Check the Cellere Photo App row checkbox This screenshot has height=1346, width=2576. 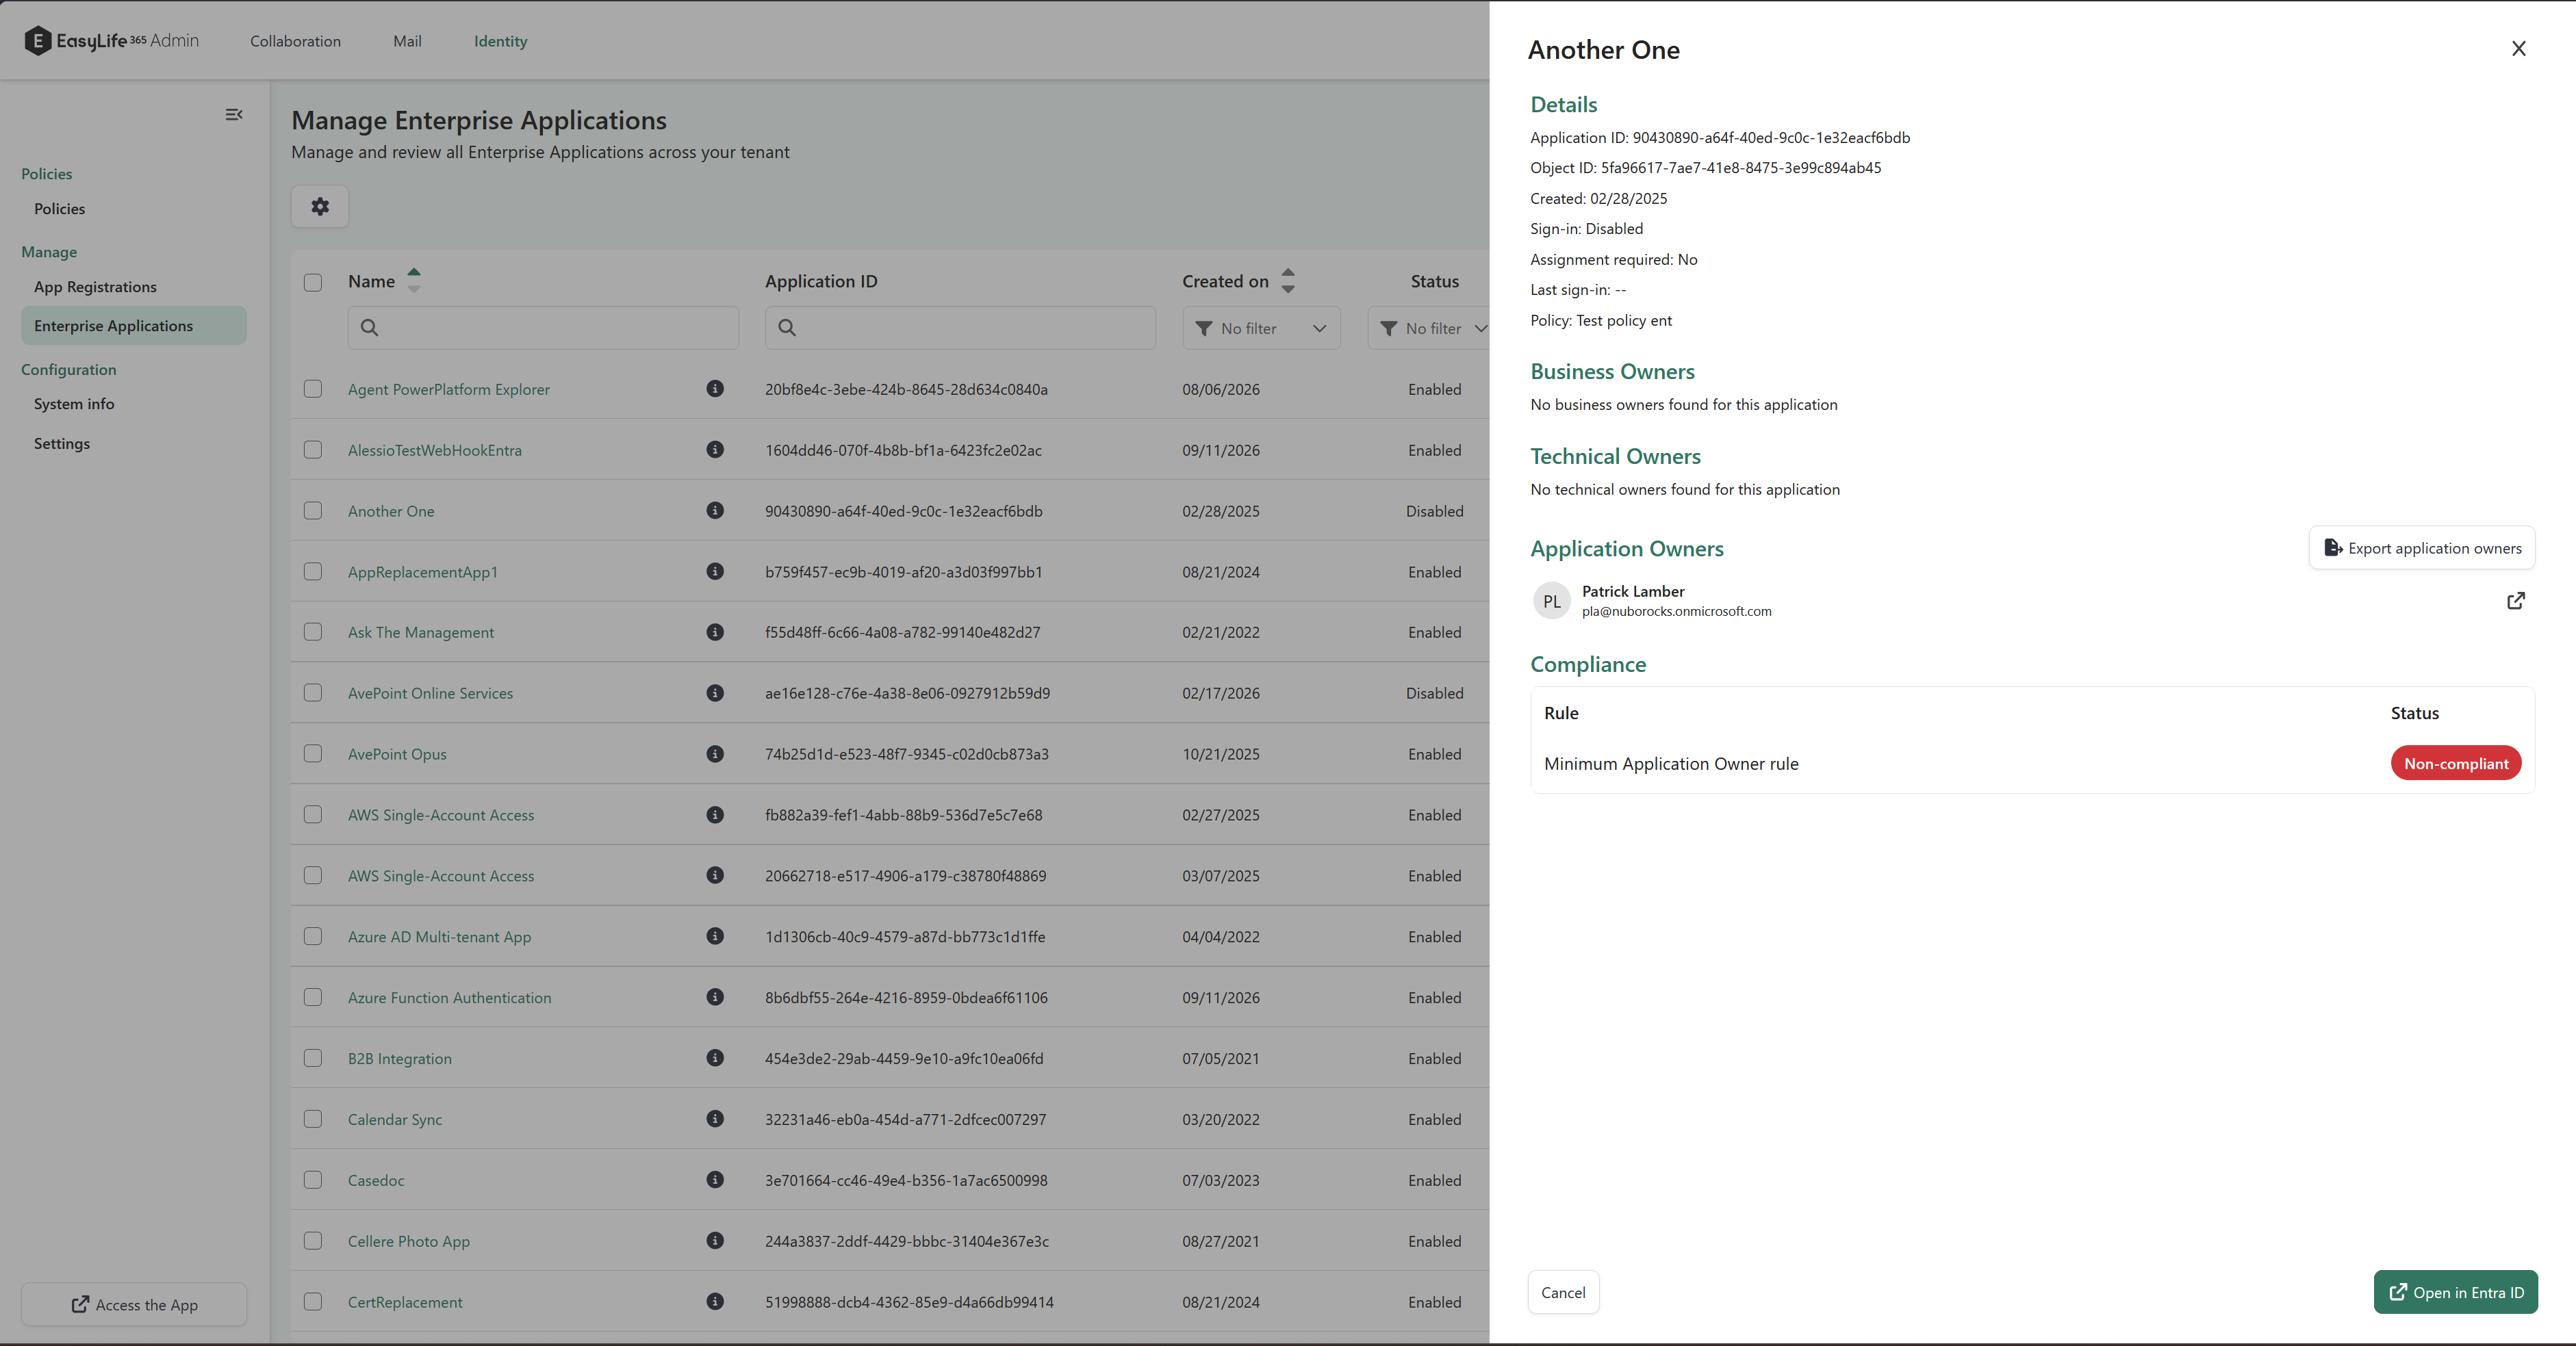coord(313,1241)
